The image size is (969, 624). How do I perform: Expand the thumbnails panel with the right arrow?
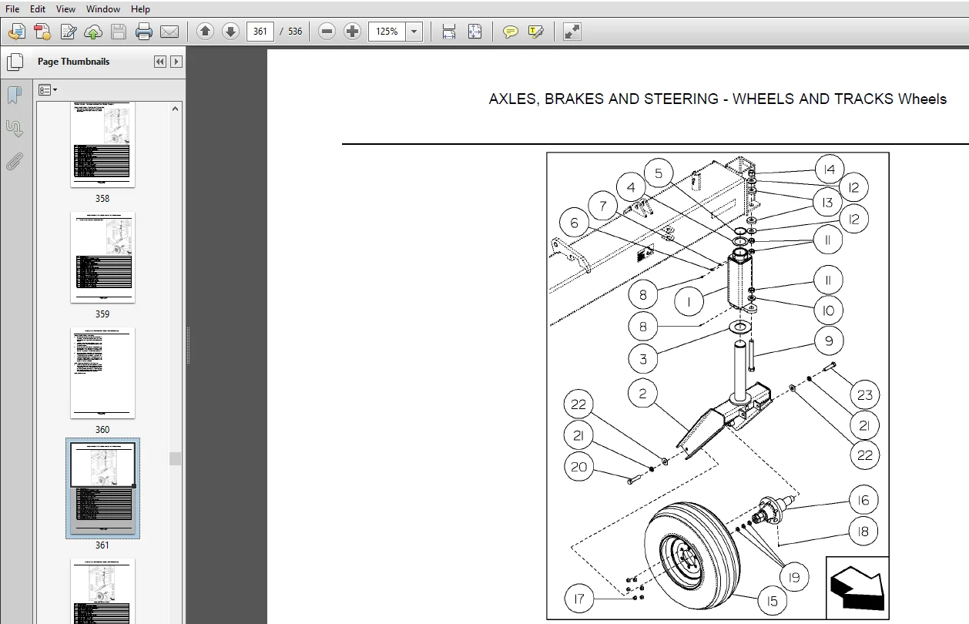pyautogui.click(x=176, y=62)
